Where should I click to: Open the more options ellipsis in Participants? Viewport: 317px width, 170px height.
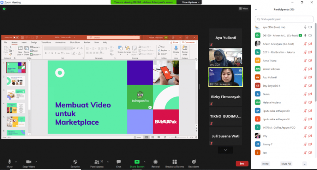coord(304,164)
